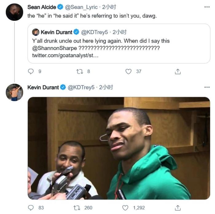Share Sean Alcide's tweet
This screenshot has width=215, height=214.
coord(178,71)
